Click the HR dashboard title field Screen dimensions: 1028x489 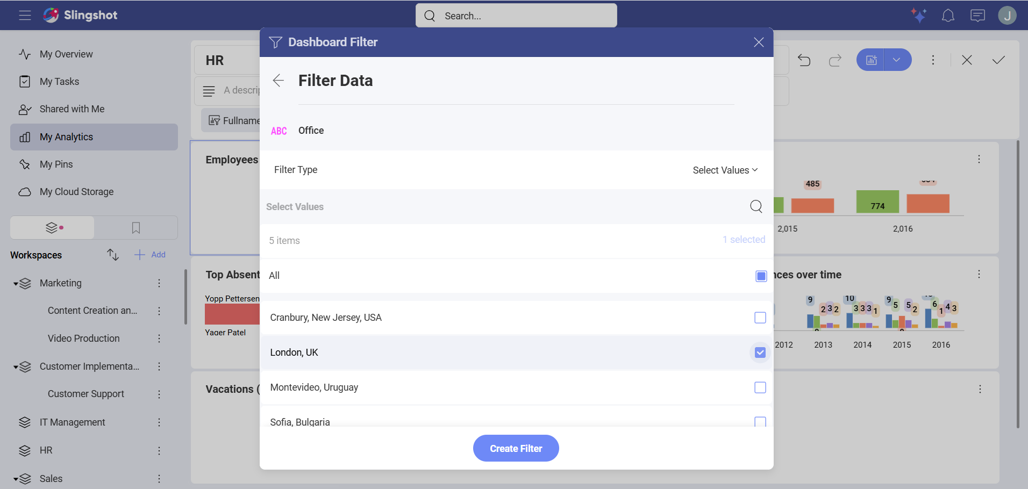click(x=227, y=60)
